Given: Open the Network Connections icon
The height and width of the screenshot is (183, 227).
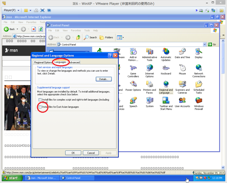Looking at the screenshot, I should coord(199,71).
